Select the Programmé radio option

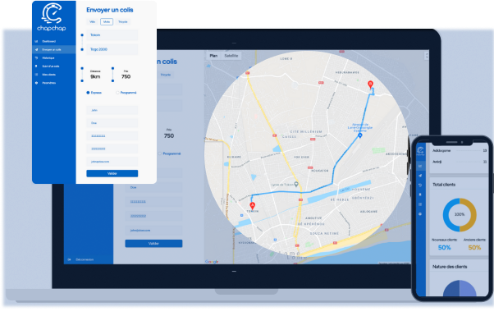126,93
